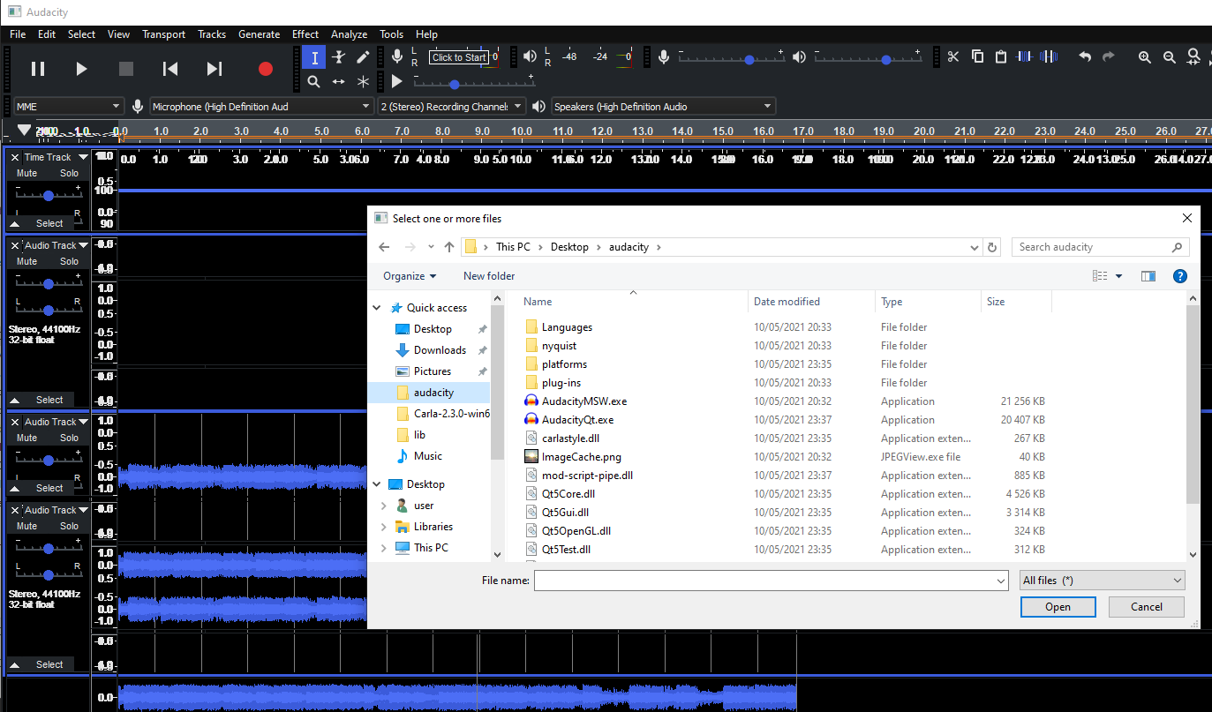Undo the last action
Viewport: 1212px width, 712px height.
pos(1085,57)
